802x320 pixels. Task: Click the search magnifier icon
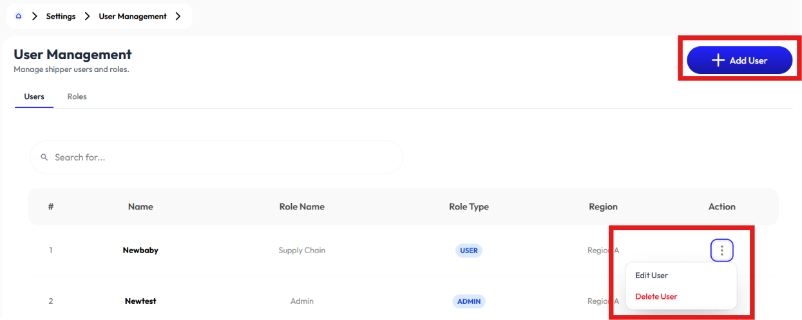[x=44, y=157]
